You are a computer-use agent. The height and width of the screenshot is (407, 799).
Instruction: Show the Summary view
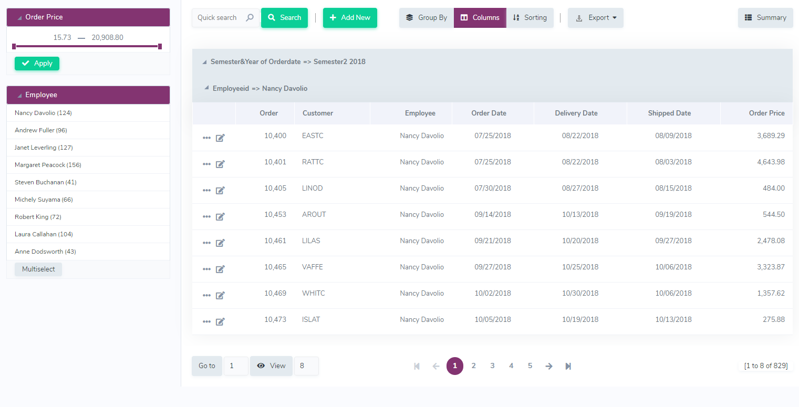tap(765, 18)
